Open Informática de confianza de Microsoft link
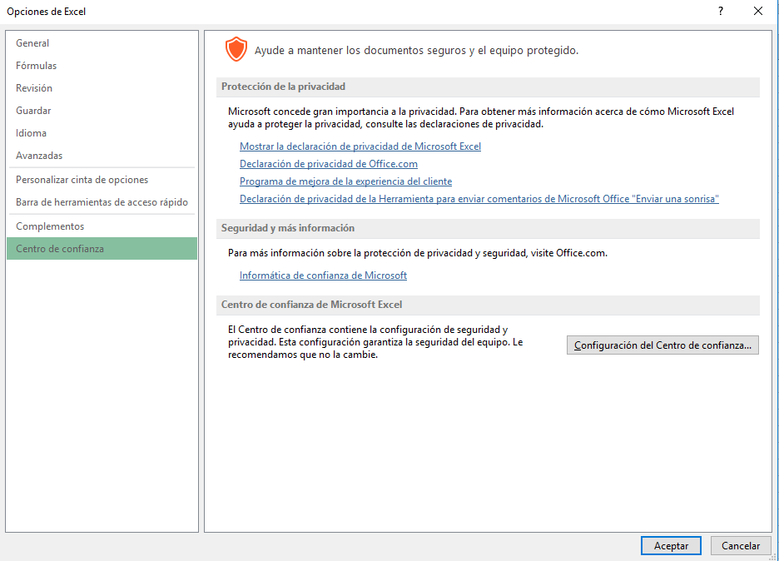Image resolution: width=779 pixels, height=561 pixels. click(323, 276)
